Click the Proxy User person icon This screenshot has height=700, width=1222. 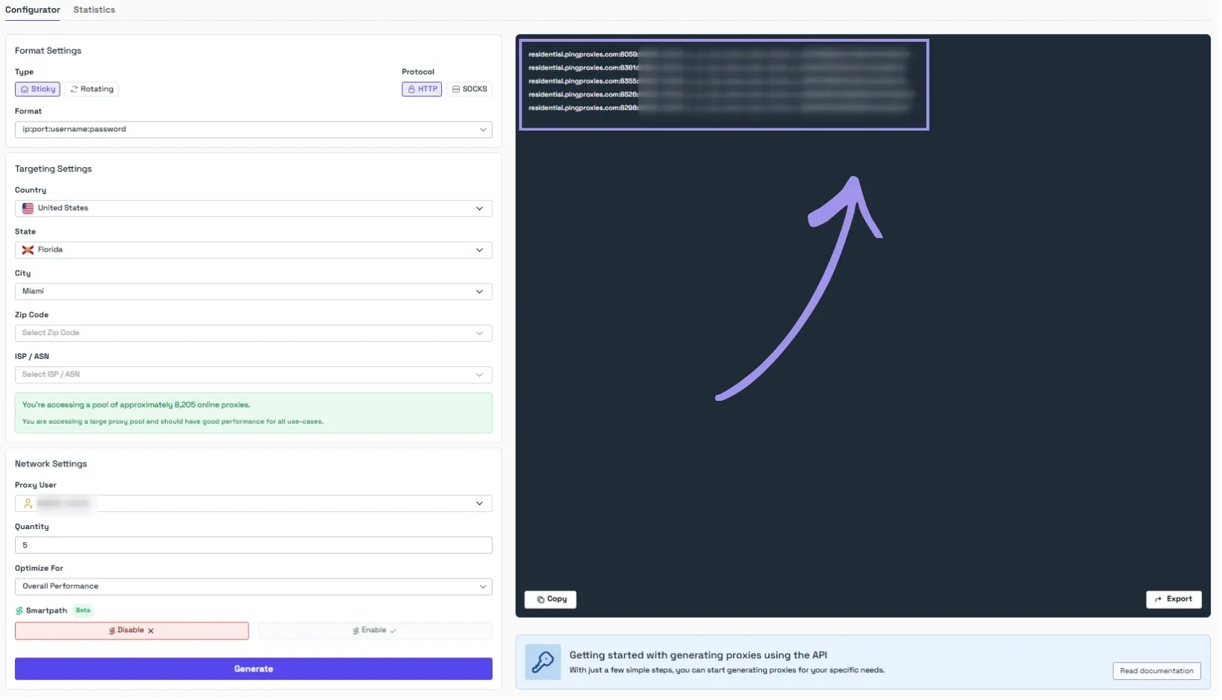click(x=28, y=505)
